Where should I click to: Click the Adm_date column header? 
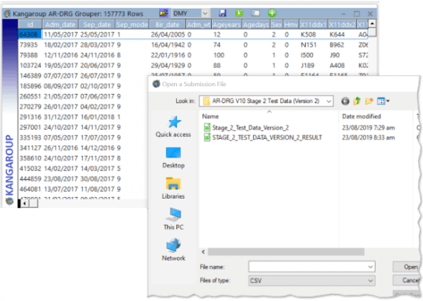point(61,25)
